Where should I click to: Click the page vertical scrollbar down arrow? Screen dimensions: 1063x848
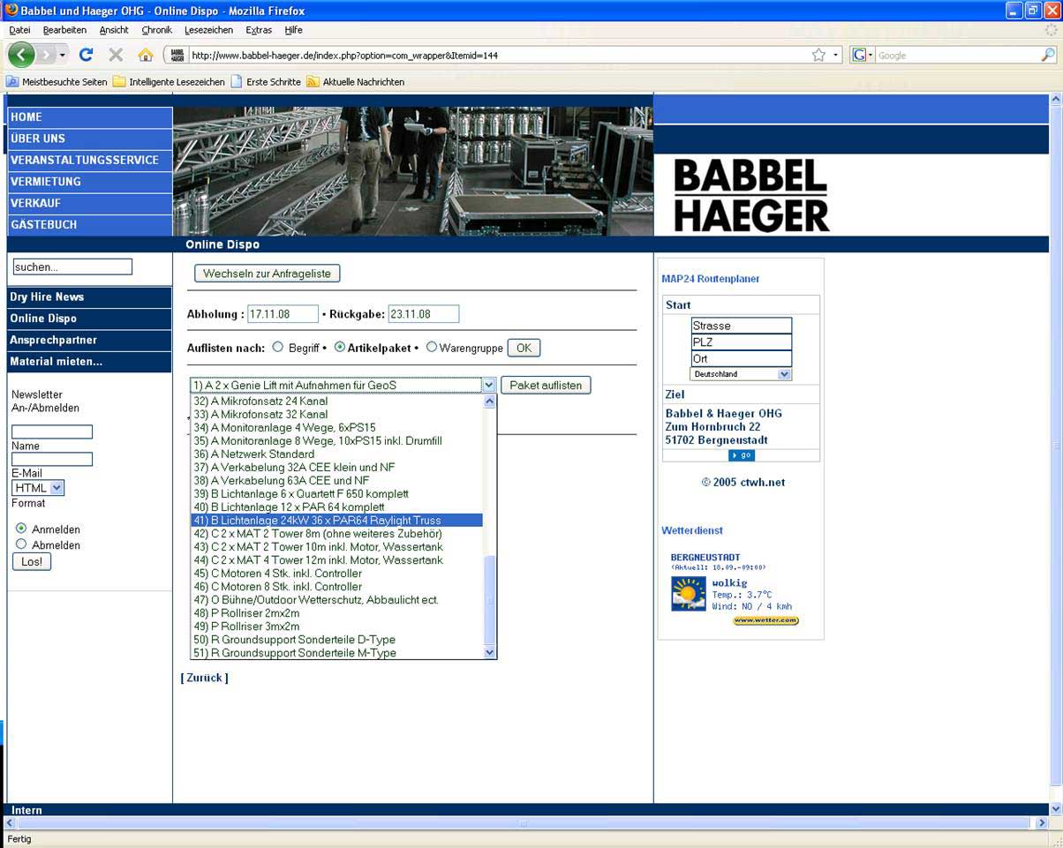coord(1056,809)
